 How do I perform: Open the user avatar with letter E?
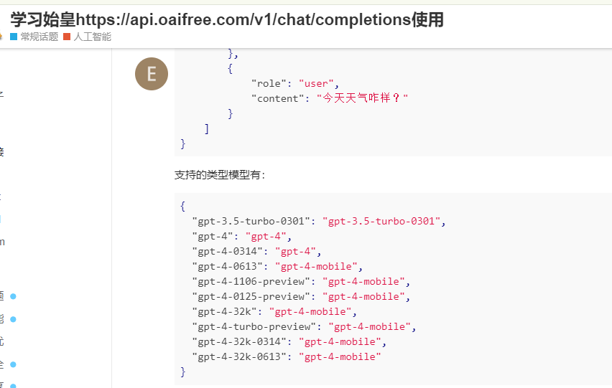click(x=152, y=74)
